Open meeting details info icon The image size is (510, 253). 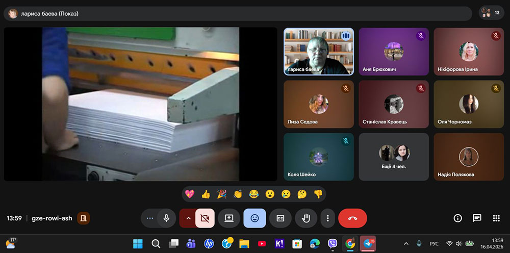point(457,218)
